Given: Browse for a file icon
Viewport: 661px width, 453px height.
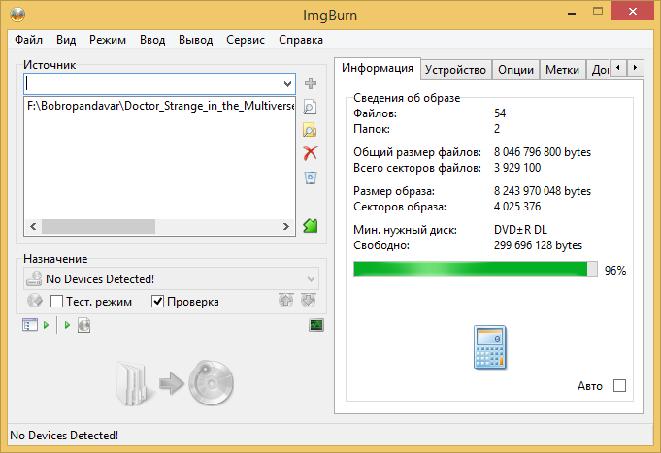Looking at the screenshot, I should [x=310, y=107].
